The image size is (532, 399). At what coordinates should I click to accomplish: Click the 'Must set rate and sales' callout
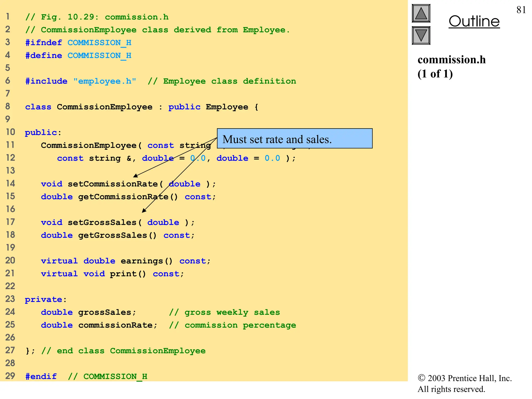[295, 139]
